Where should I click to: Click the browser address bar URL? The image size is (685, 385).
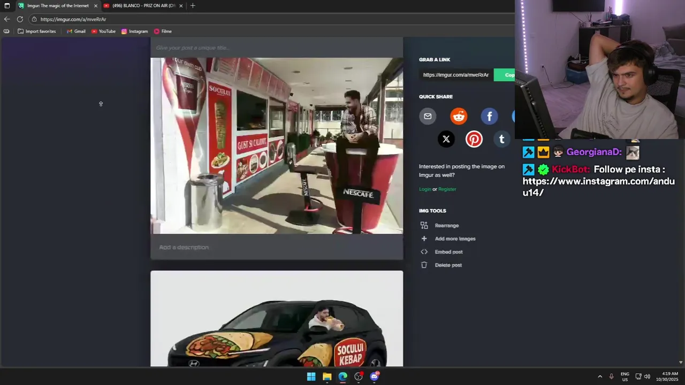click(x=73, y=19)
